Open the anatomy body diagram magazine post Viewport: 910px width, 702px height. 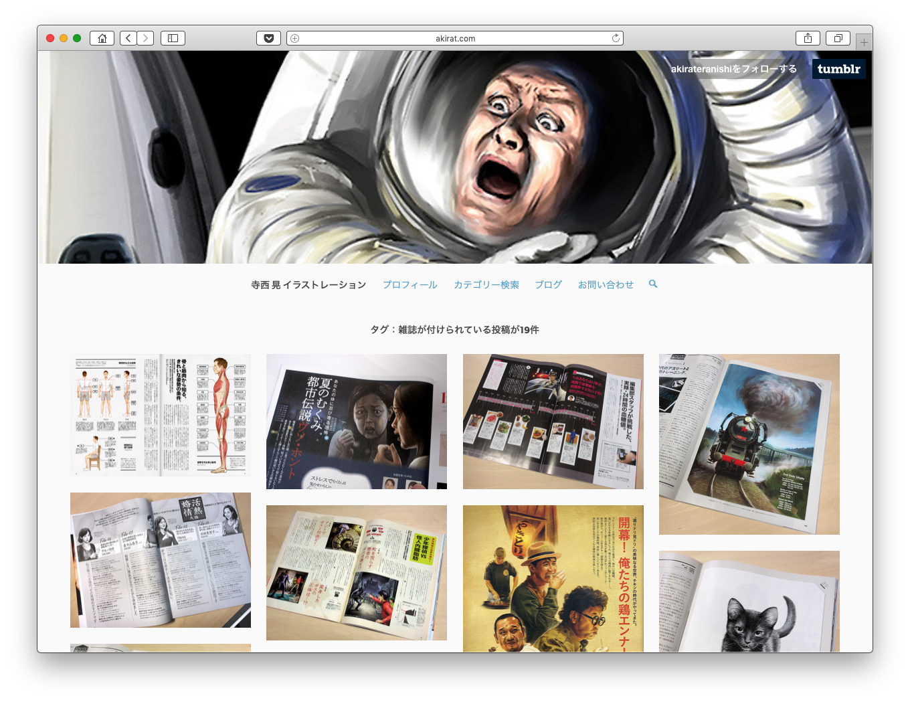161,415
